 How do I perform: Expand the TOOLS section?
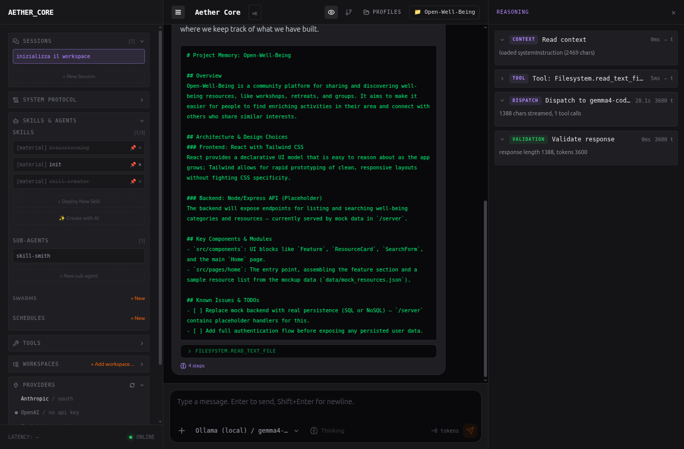point(142,343)
